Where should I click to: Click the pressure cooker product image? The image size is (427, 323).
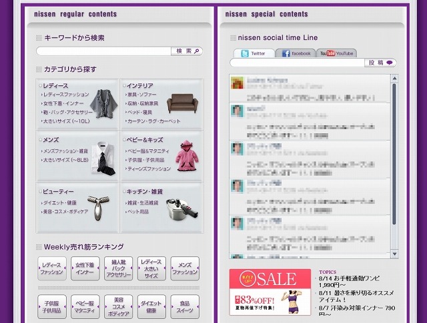pos(182,208)
